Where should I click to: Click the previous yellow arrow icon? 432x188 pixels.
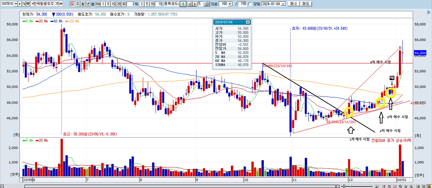pyautogui.click(x=190, y=4)
